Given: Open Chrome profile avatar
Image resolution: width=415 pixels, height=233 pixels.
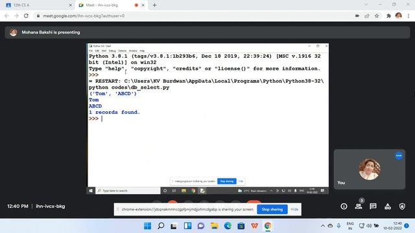Looking at the screenshot, I should click(399, 16).
